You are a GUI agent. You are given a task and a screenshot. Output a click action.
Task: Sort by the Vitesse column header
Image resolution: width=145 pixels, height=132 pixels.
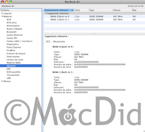pos(122,10)
